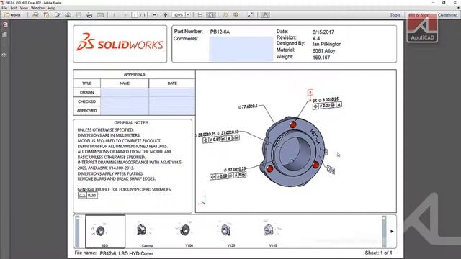Image resolution: width=461 pixels, height=259 pixels.
Task: Click the APPROVED date field
Action: (x=172, y=111)
